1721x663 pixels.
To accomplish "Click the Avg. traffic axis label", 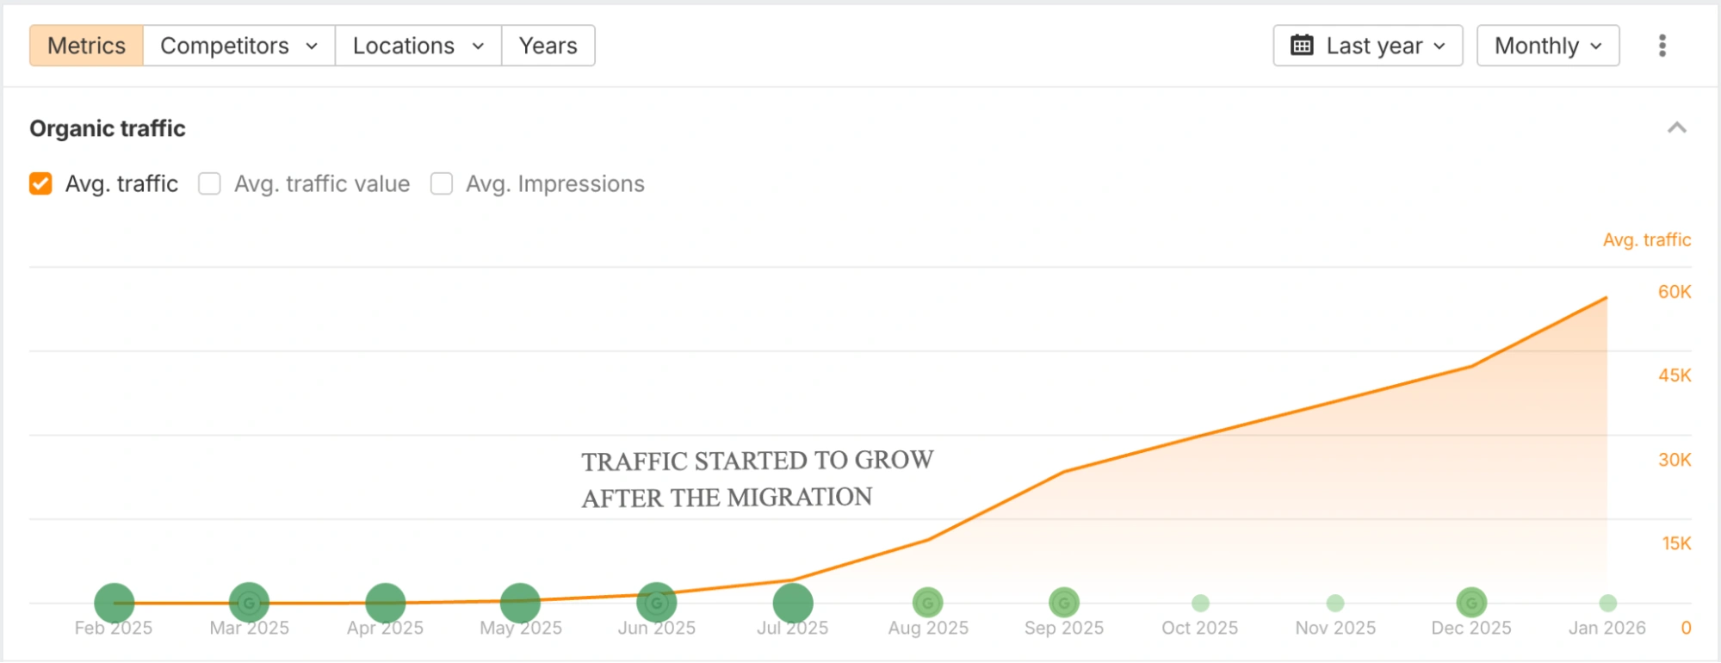I will click(x=1647, y=239).
